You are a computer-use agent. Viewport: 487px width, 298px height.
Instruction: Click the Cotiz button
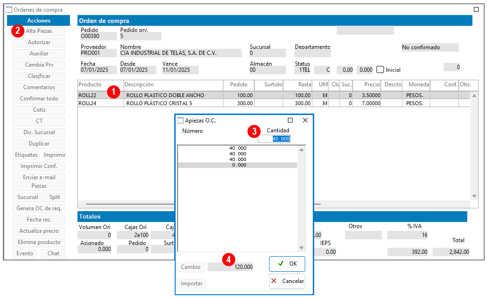click(39, 110)
